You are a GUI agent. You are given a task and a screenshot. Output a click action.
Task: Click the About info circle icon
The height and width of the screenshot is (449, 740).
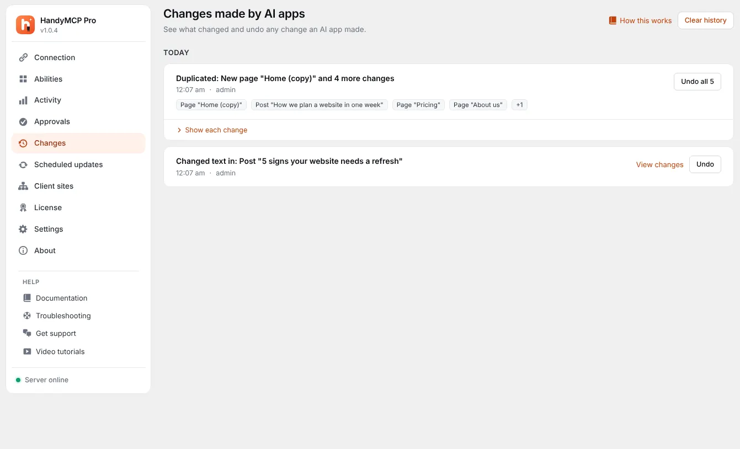click(x=23, y=251)
